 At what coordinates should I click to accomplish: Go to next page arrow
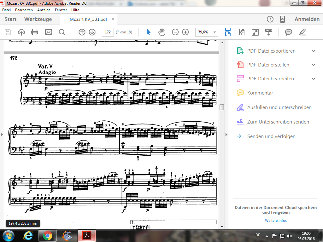click(92, 32)
